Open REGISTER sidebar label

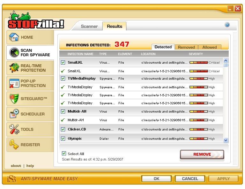[30, 145]
